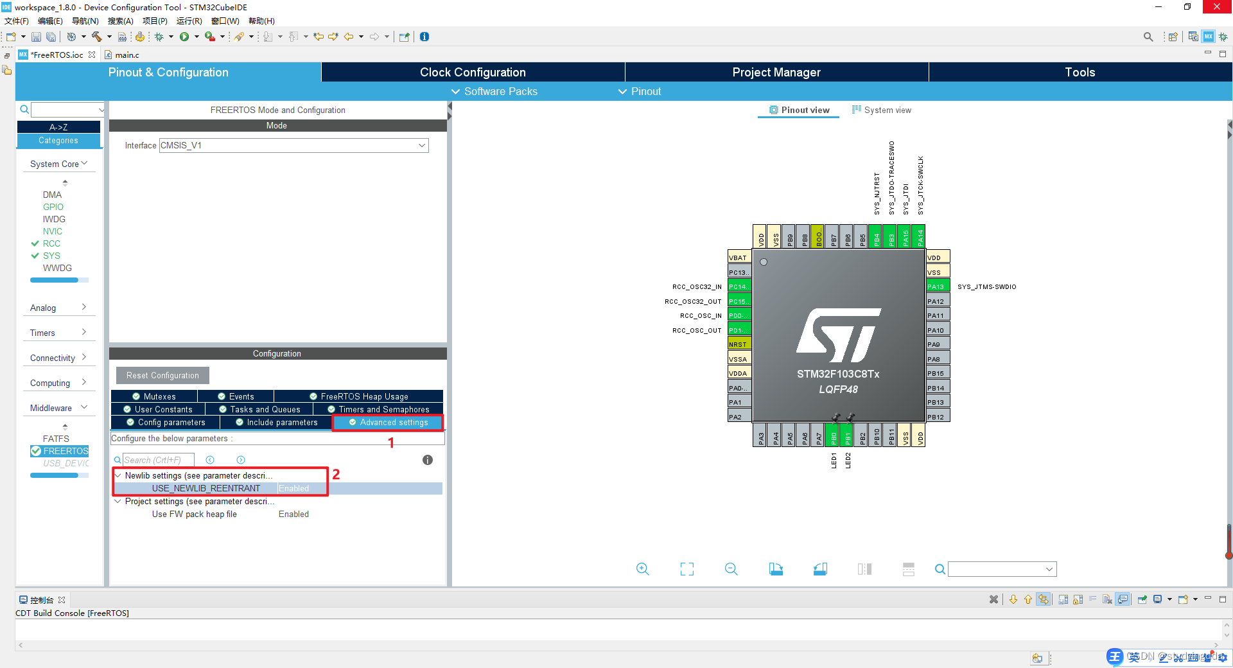Zoom in on the chip pinout
The height and width of the screenshot is (668, 1233).
pyautogui.click(x=643, y=569)
